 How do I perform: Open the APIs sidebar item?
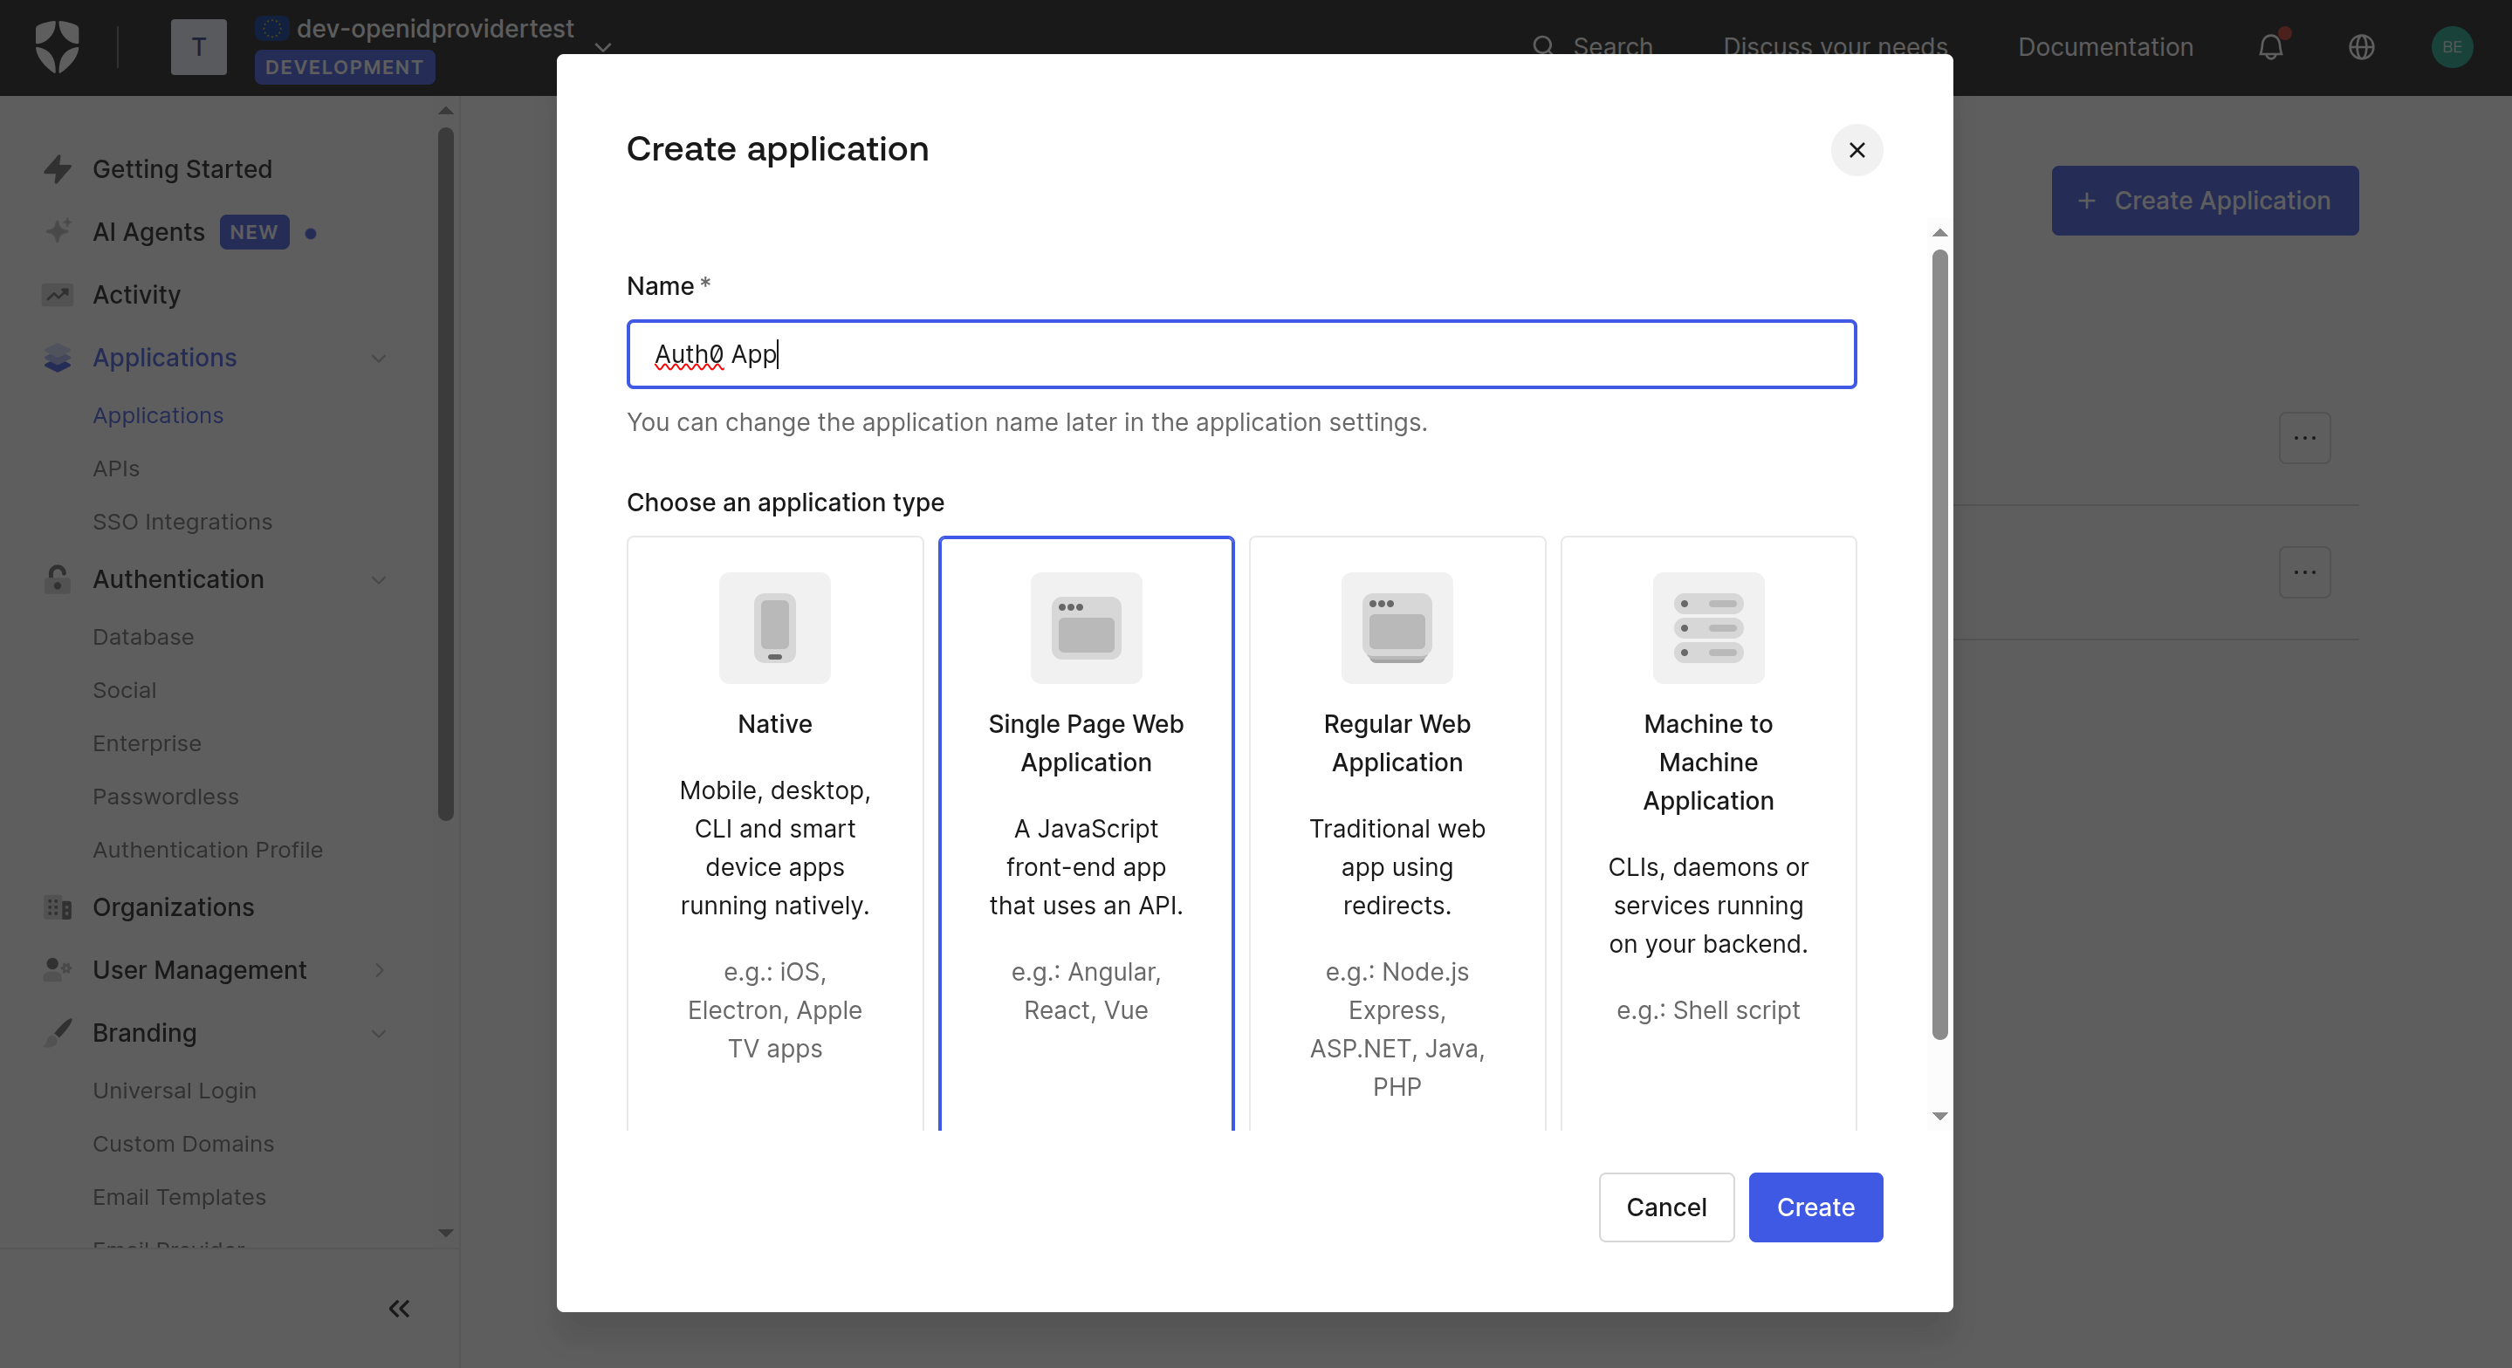[116, 468]
